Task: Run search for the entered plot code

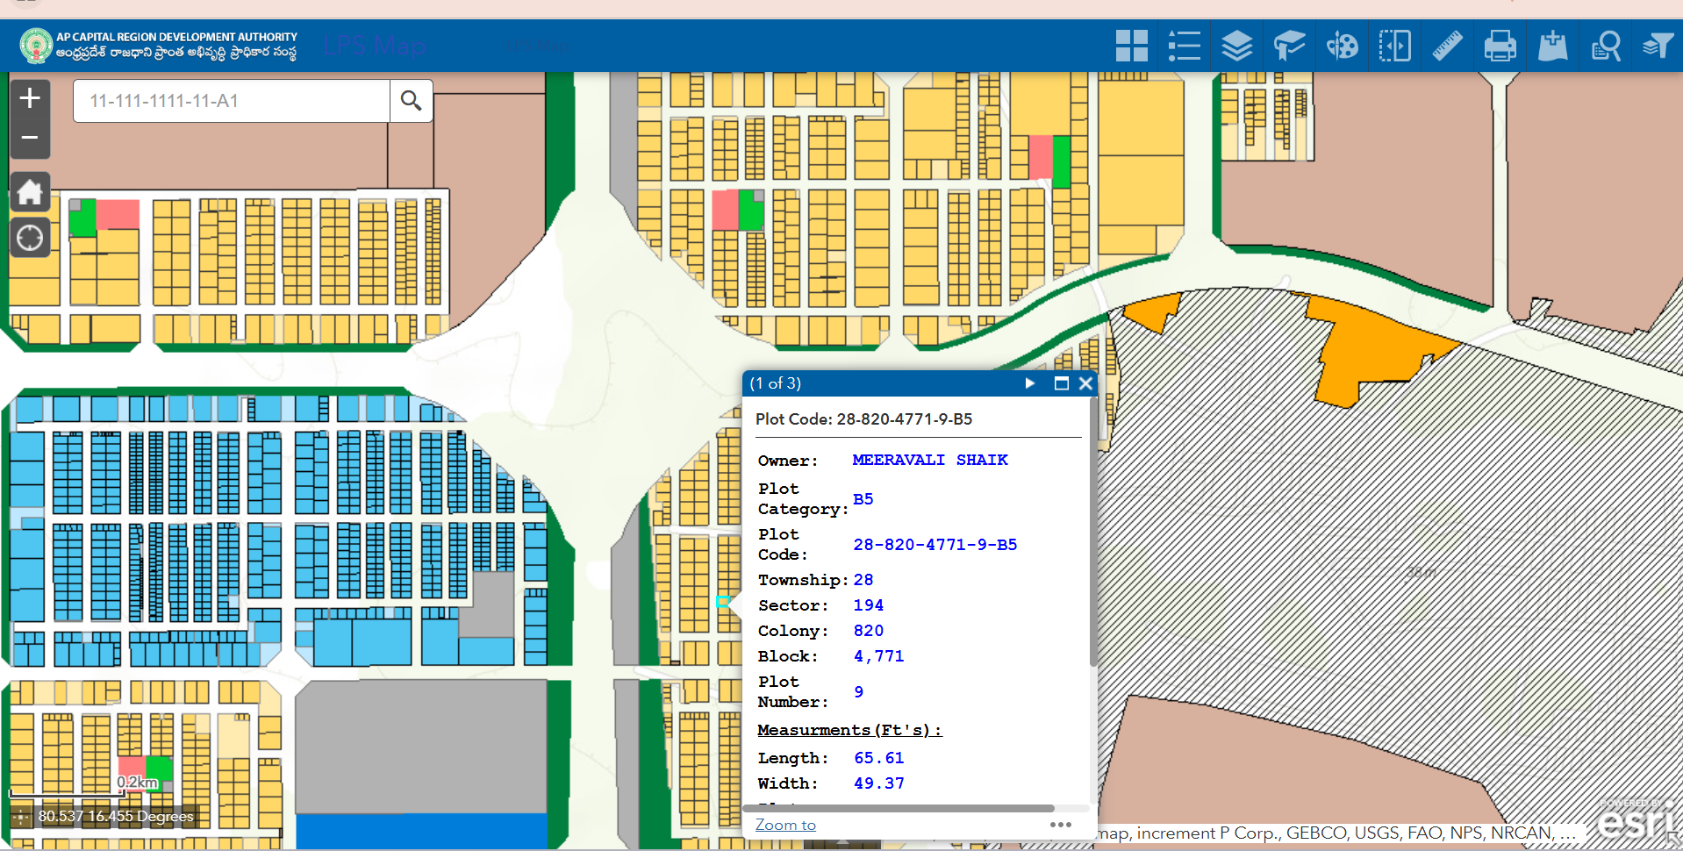Action: pos(411,101)
